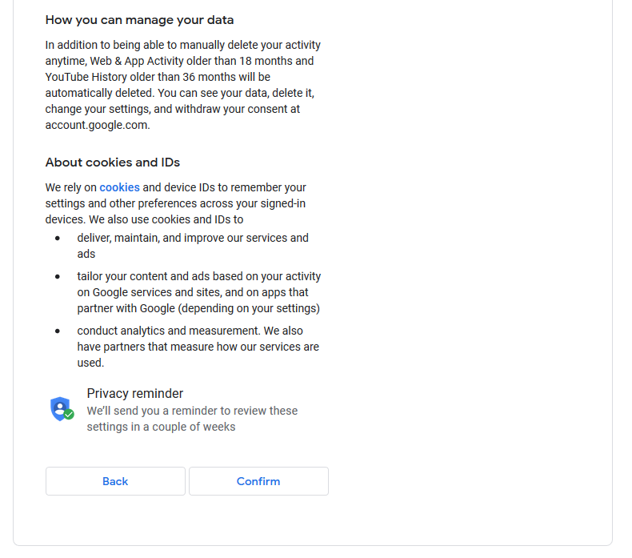Click the bullet dot before "tailor your content"
The image size is (632, 558).
pyautogui.click(x=58, y=276)
